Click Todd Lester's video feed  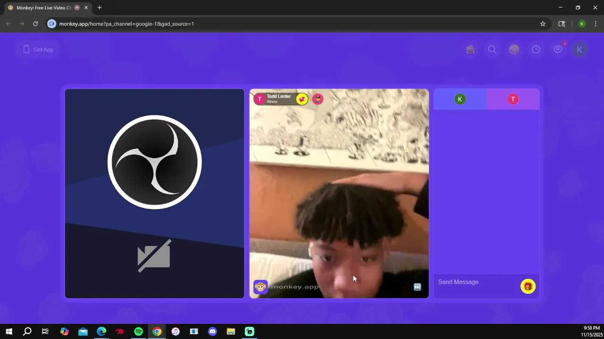point(339,194)
